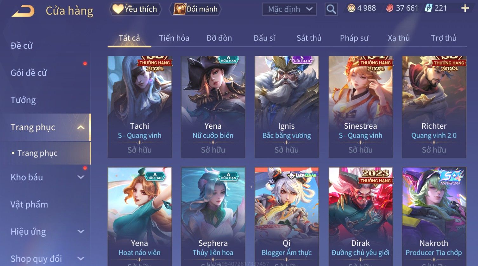The height and width of the screenshot is (266, 478).
Task: Open the Yêu thích heart favorites
Action: tap(136, 9)
